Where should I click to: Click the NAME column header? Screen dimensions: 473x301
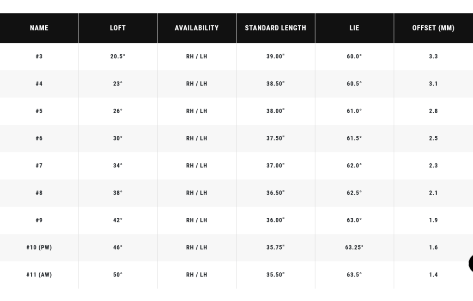pyautogui.click(x=39, y=28)
